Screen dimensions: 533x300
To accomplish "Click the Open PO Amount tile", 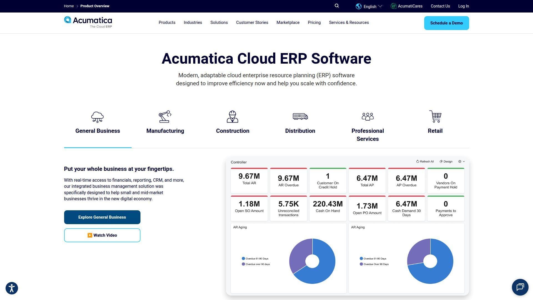I will 367,208.
